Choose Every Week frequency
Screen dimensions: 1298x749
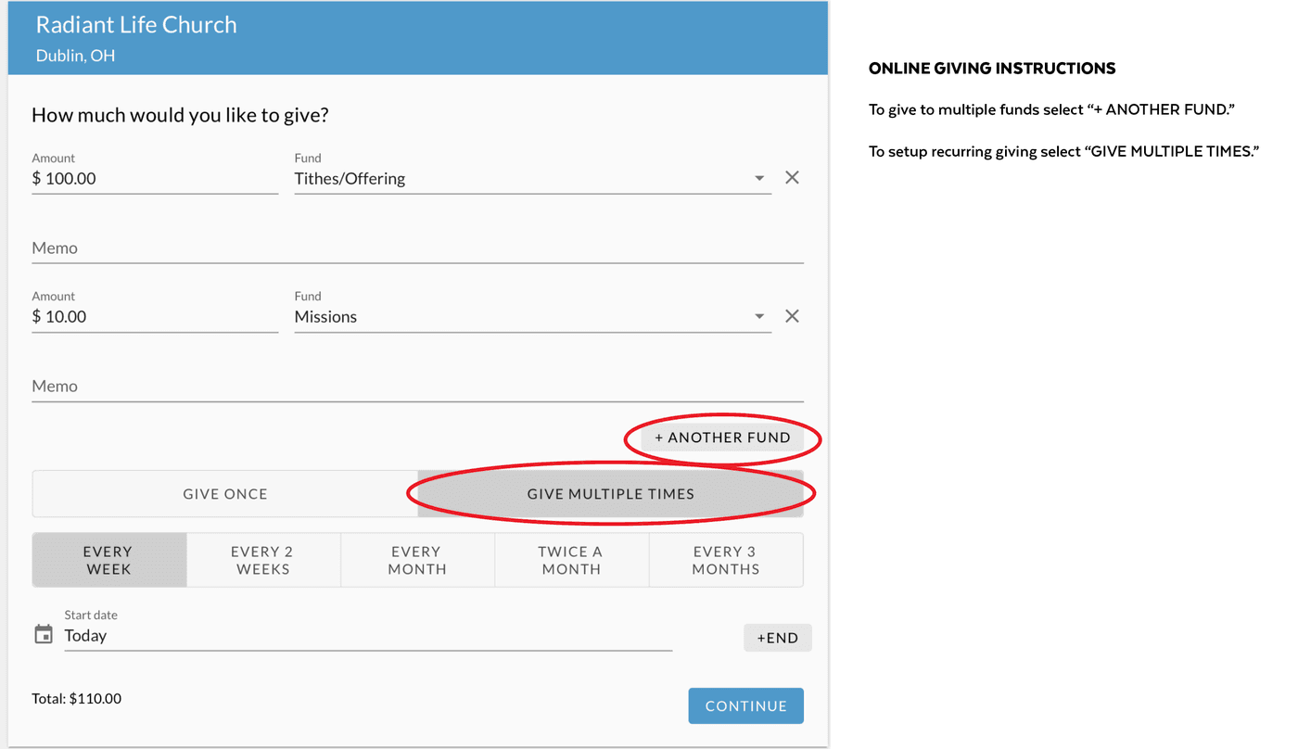(x=109, y=560)
